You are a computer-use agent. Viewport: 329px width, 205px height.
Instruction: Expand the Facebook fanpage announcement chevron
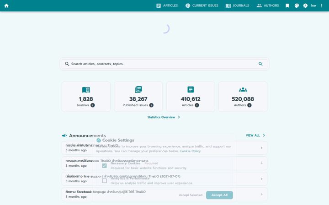pos(262,195)
